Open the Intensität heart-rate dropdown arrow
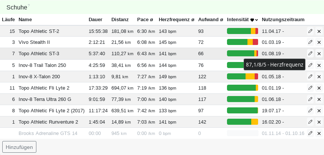 pyautogui.click(x=257, y=20)
